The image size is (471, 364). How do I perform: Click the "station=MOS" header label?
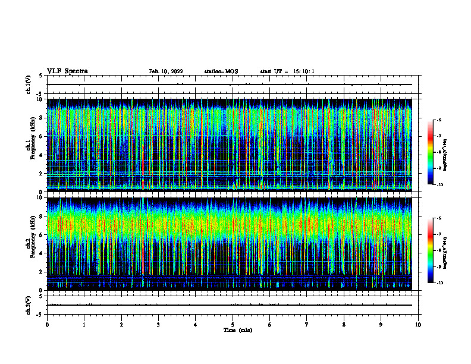(221, 71)
